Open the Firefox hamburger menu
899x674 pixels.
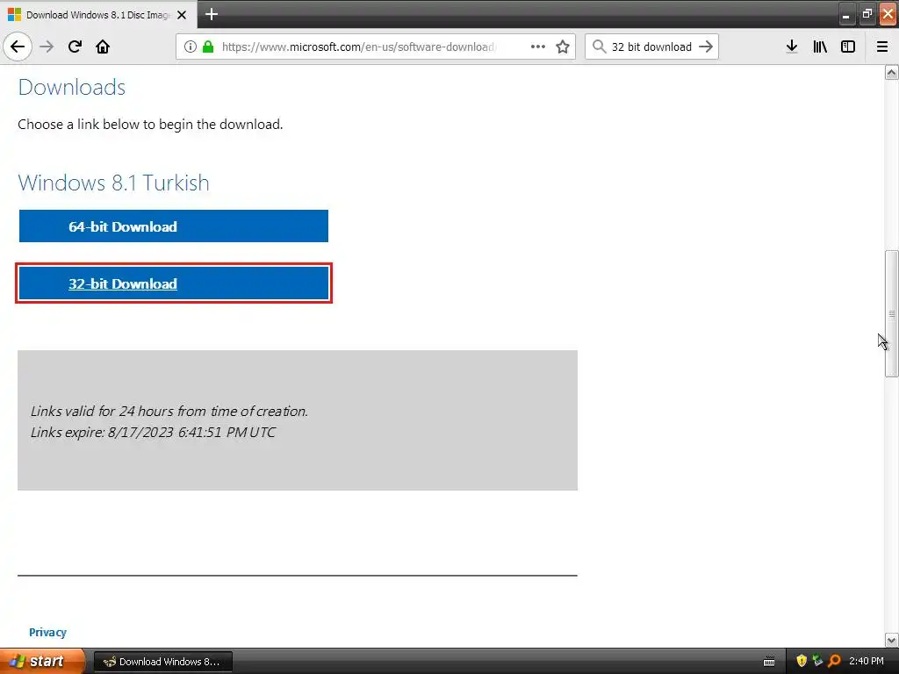(882, 47)
